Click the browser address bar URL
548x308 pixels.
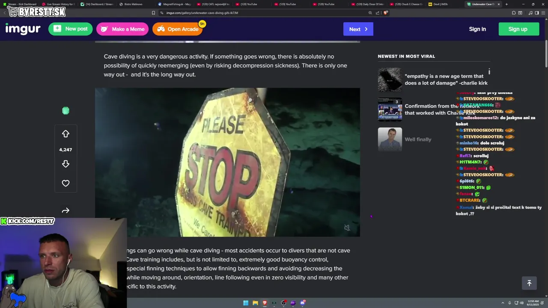point(202,13)
